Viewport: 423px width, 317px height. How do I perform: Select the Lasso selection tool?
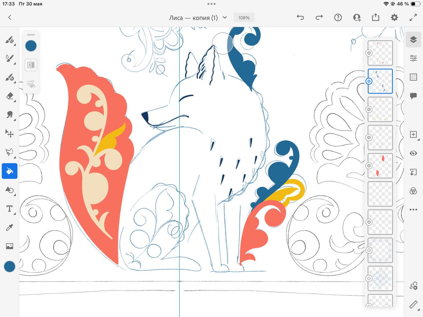coord(10,152)
